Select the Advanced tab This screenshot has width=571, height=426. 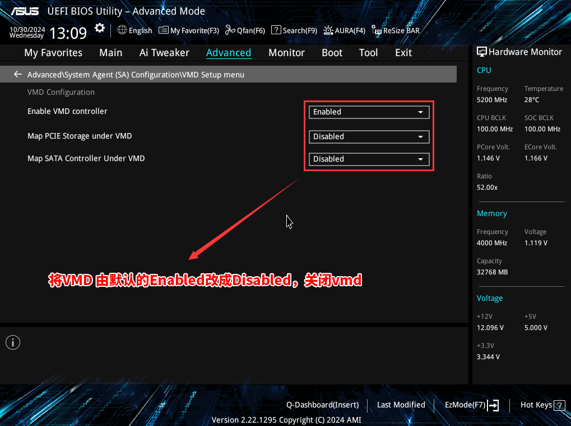pos(229,53)
